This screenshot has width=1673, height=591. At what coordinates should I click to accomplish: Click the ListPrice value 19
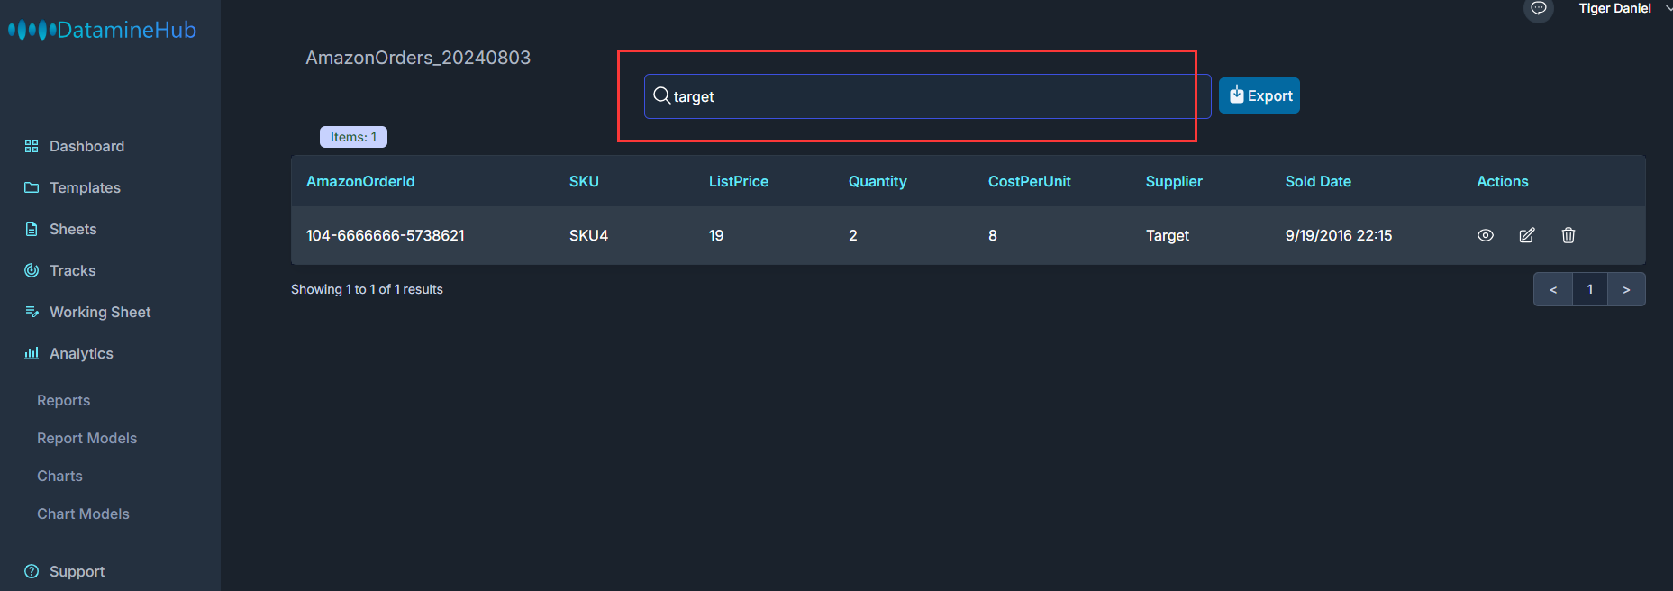click(716, 235)
